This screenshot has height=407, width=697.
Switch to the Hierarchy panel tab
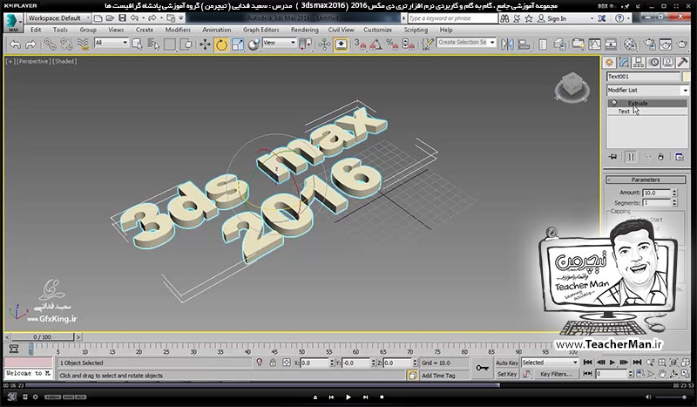point(639,62)
